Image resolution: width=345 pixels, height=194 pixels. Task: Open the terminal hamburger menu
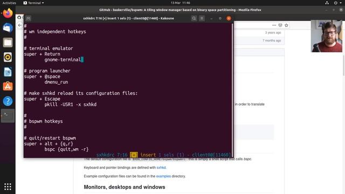coord(202,18)
